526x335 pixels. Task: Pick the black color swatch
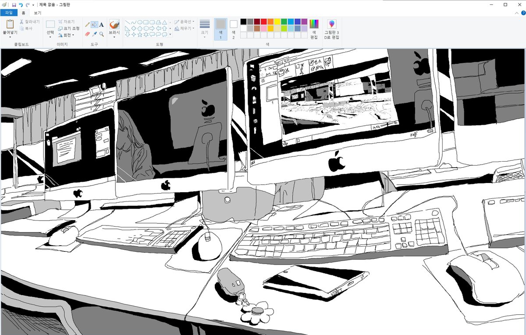point(243,21)
